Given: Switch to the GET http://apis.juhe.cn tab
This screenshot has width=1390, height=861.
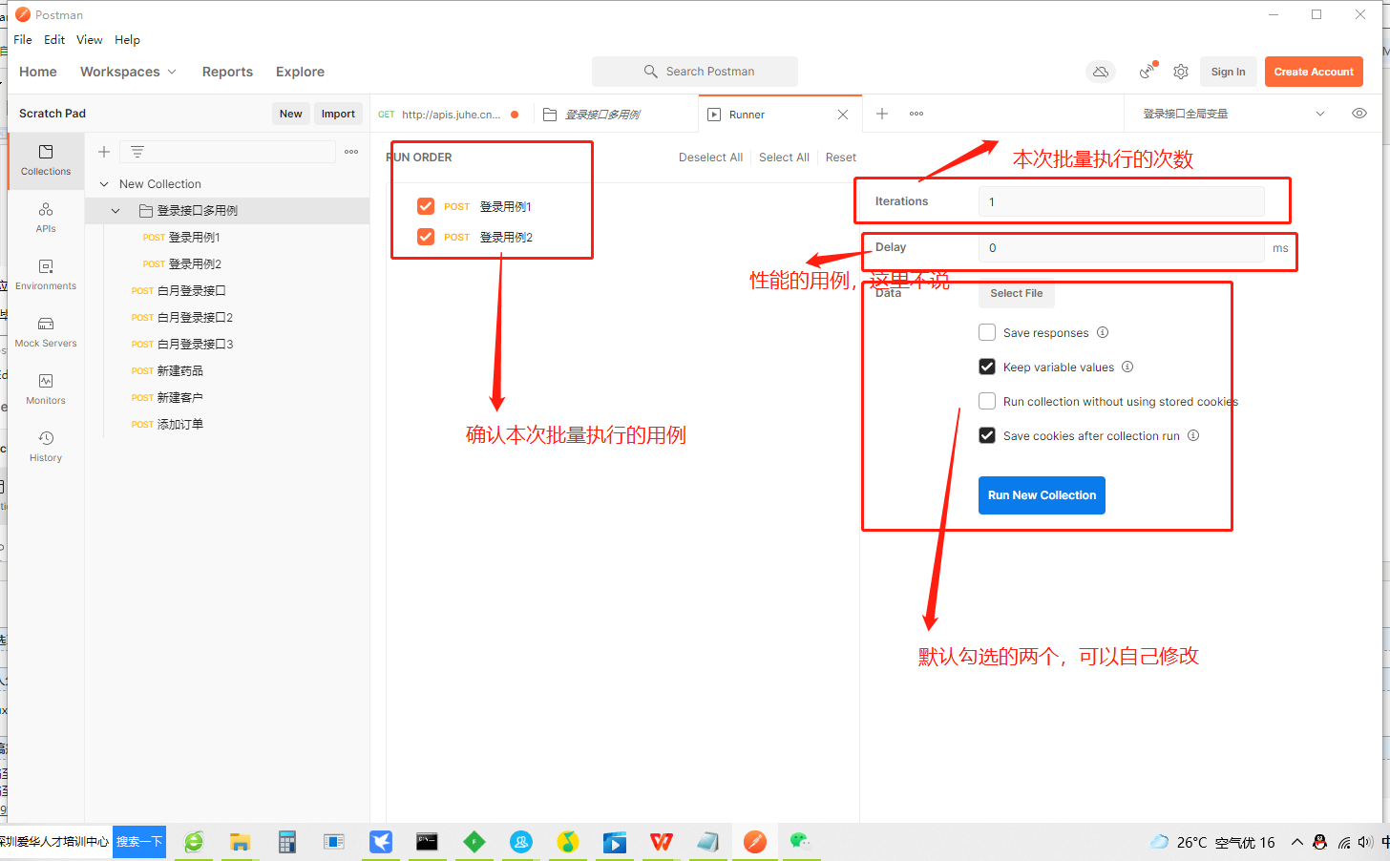Looking at the screenshot, I should [x=451, y=115].
